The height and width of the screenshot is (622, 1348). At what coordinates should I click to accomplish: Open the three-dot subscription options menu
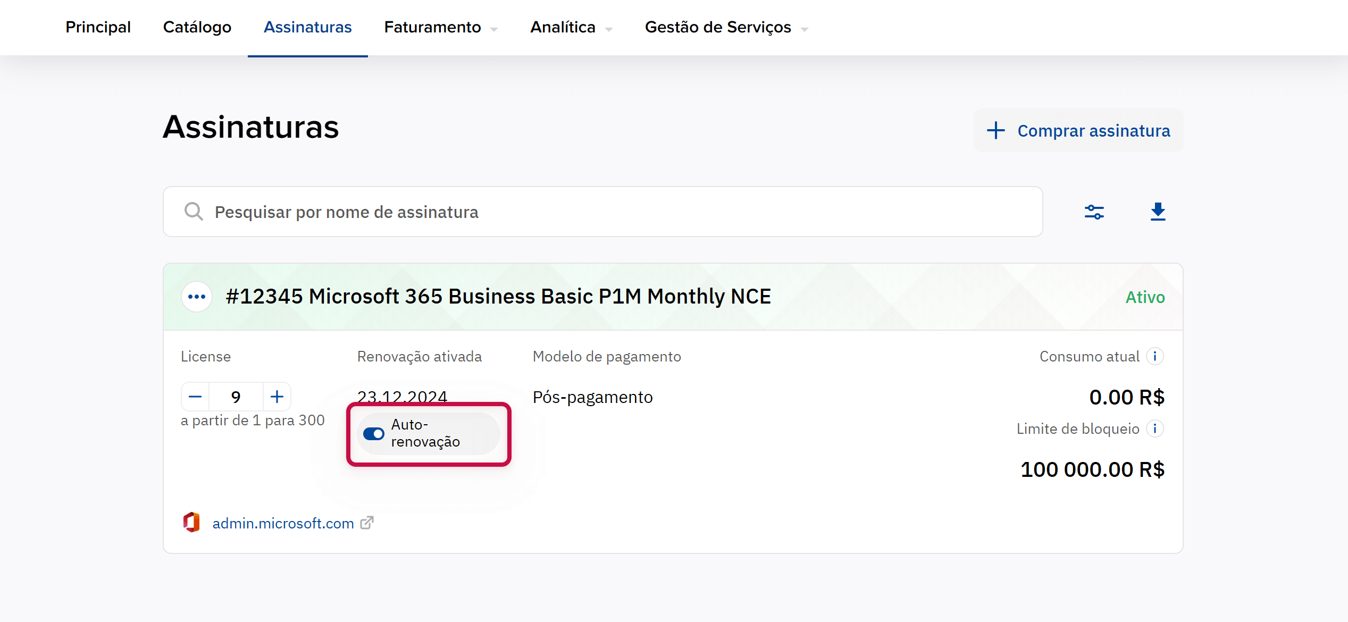(197, 297)
